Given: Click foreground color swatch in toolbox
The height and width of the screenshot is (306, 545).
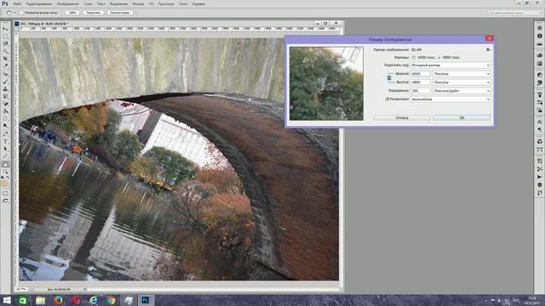Looking at the screenshot, I should (4, 184).
